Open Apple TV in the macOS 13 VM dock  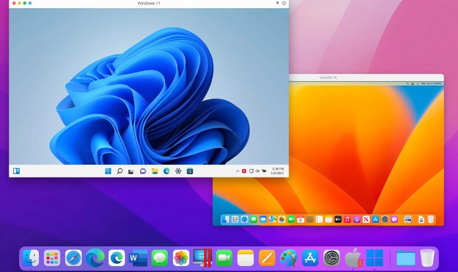coord(338,219)
